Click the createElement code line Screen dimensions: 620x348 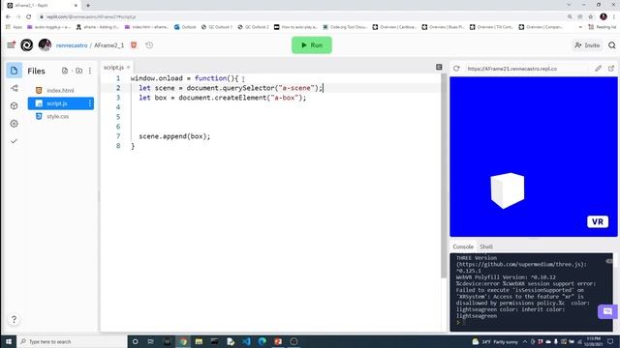pos(222,98)
